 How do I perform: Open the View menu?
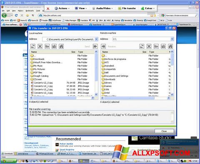(81, 8)
